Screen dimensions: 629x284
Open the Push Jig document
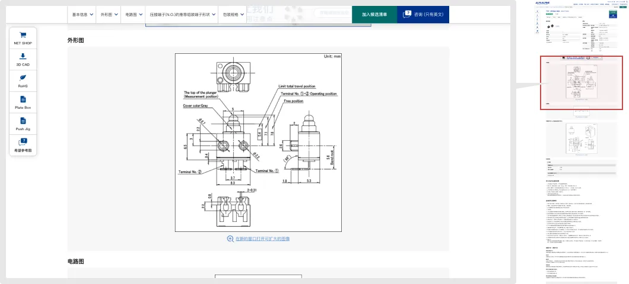(x=23, y=121)
